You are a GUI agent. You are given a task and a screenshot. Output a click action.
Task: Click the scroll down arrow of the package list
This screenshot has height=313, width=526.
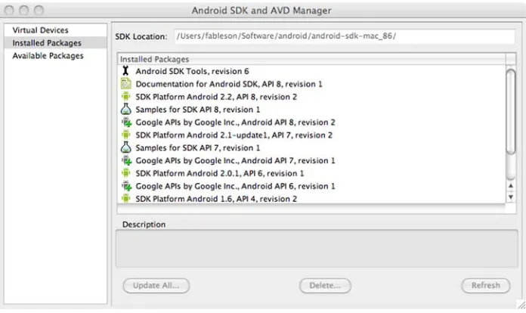coord(511,197)
